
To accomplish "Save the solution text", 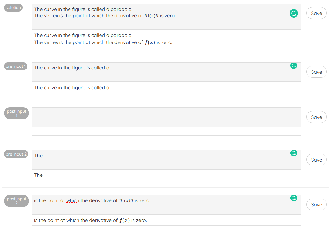I will point(316,13).
